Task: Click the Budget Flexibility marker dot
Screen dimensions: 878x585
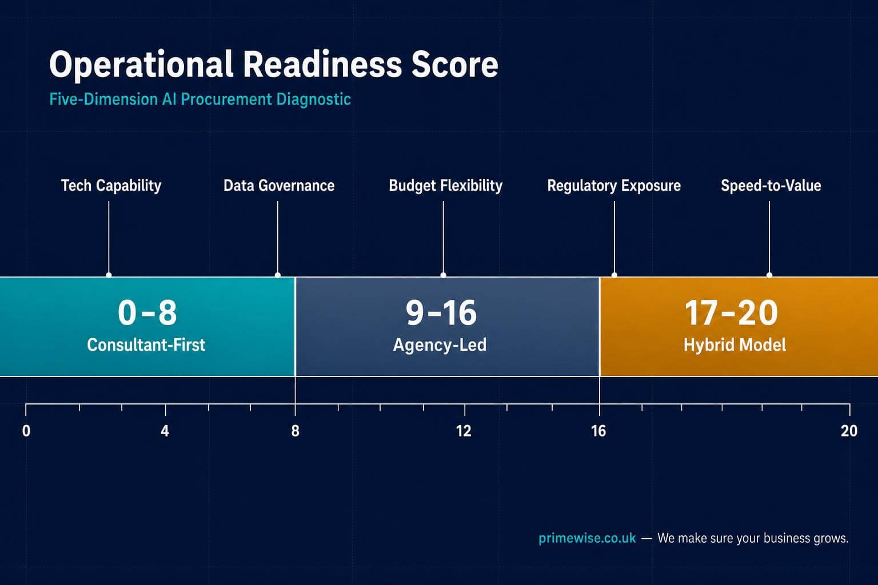Action: tap(444, 275)
